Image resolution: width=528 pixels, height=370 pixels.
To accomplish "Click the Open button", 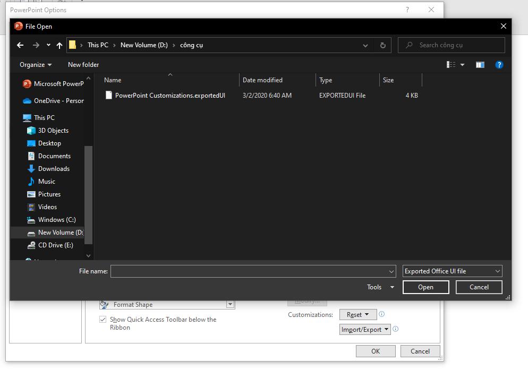I will (425, 287).
